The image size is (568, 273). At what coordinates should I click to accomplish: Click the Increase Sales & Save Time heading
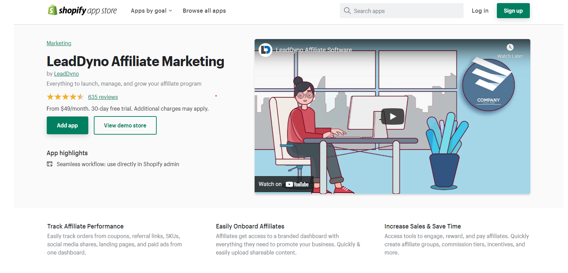(x=422, y=226)
